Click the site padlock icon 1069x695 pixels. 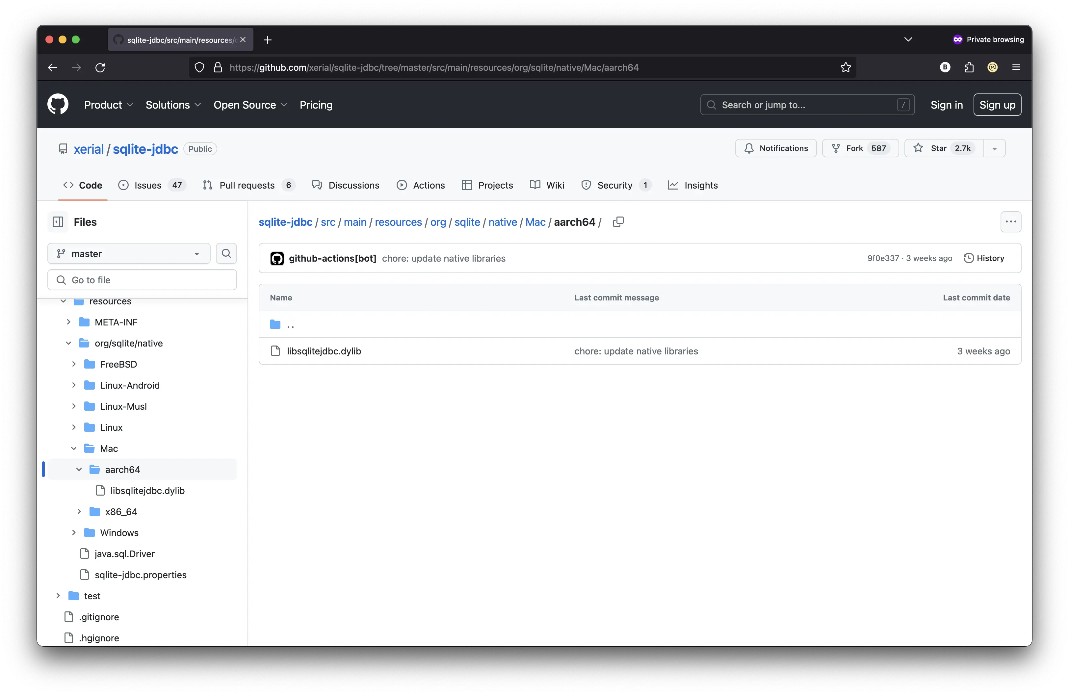218,67
